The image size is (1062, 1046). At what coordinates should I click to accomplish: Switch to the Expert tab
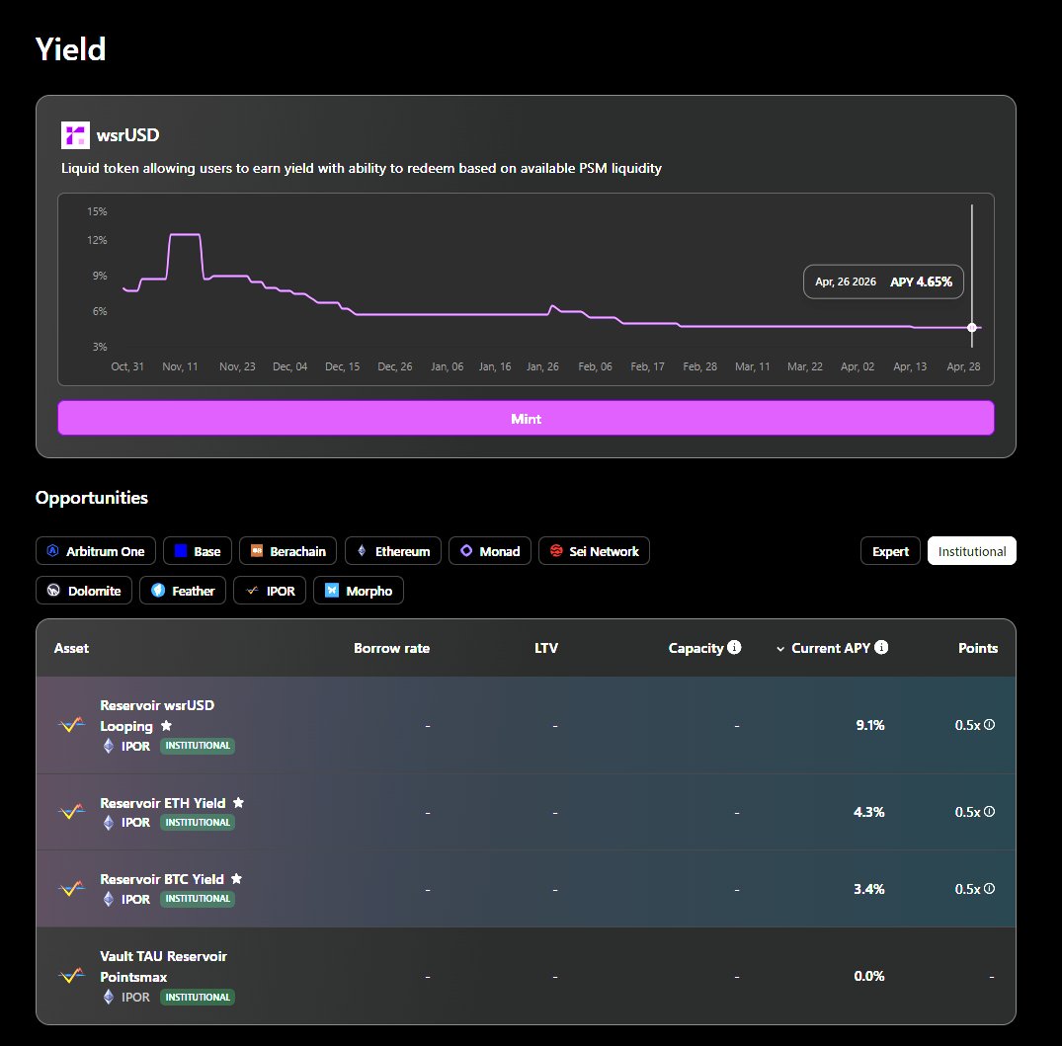coord(890,551)
